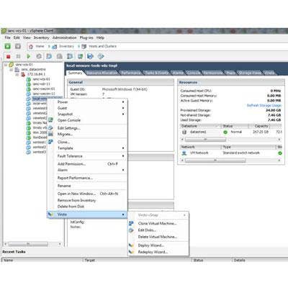The image size is (288, 288).
Task: Expand the Guest submenu
Action: click(x=123, y=108)
